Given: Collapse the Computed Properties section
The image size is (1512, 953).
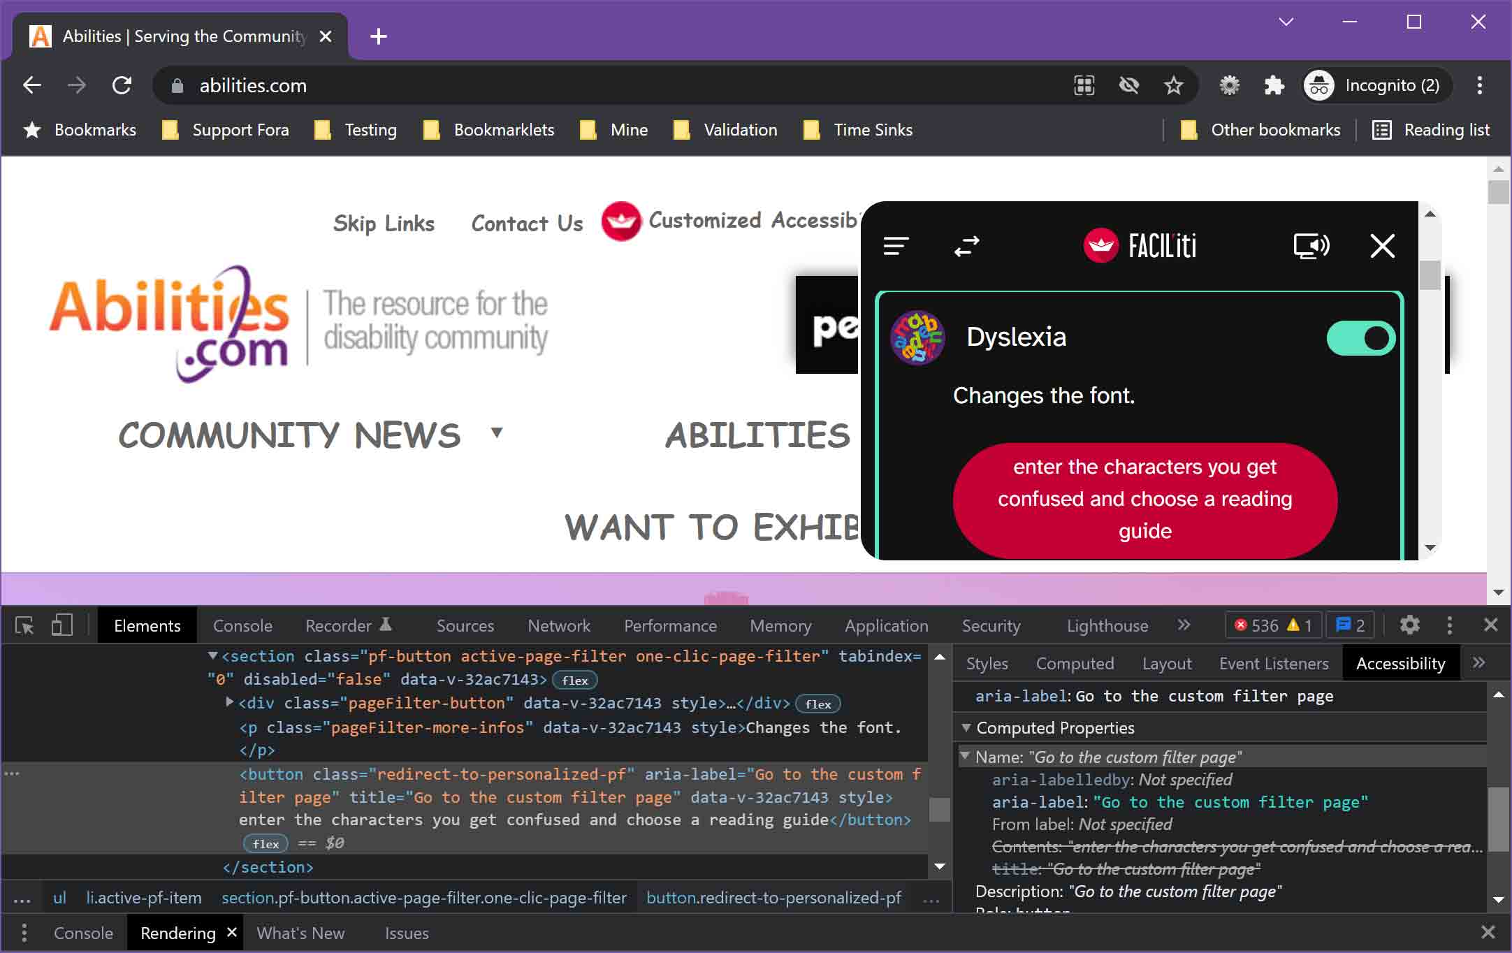Looking at the screenshot, I should pyautogui.click(x=966, y=728).
